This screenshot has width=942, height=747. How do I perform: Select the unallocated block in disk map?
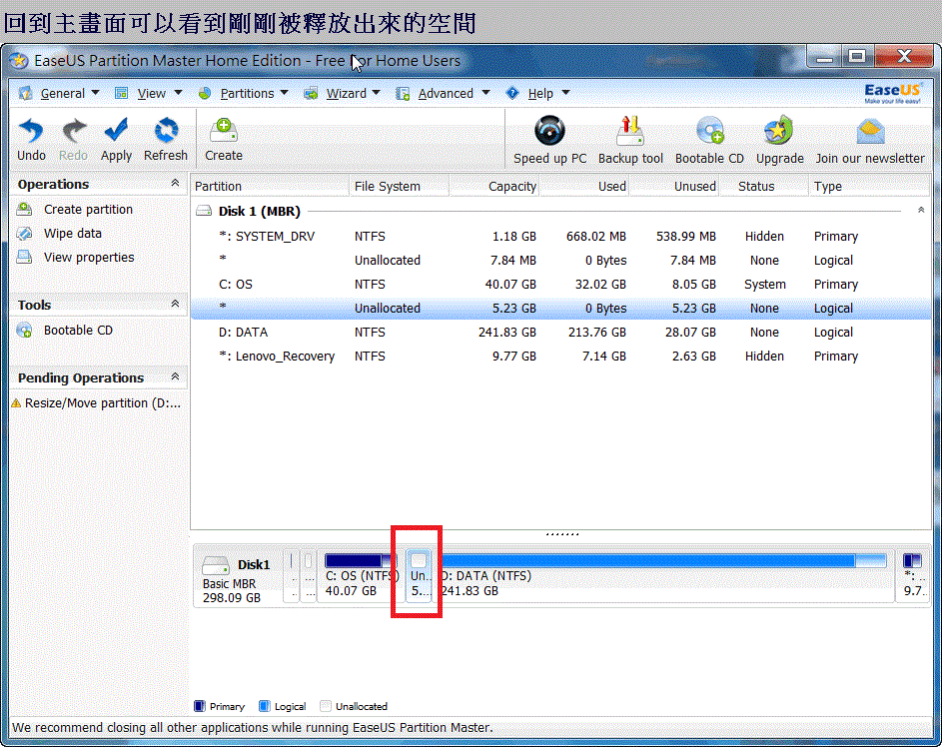[419, 574]
